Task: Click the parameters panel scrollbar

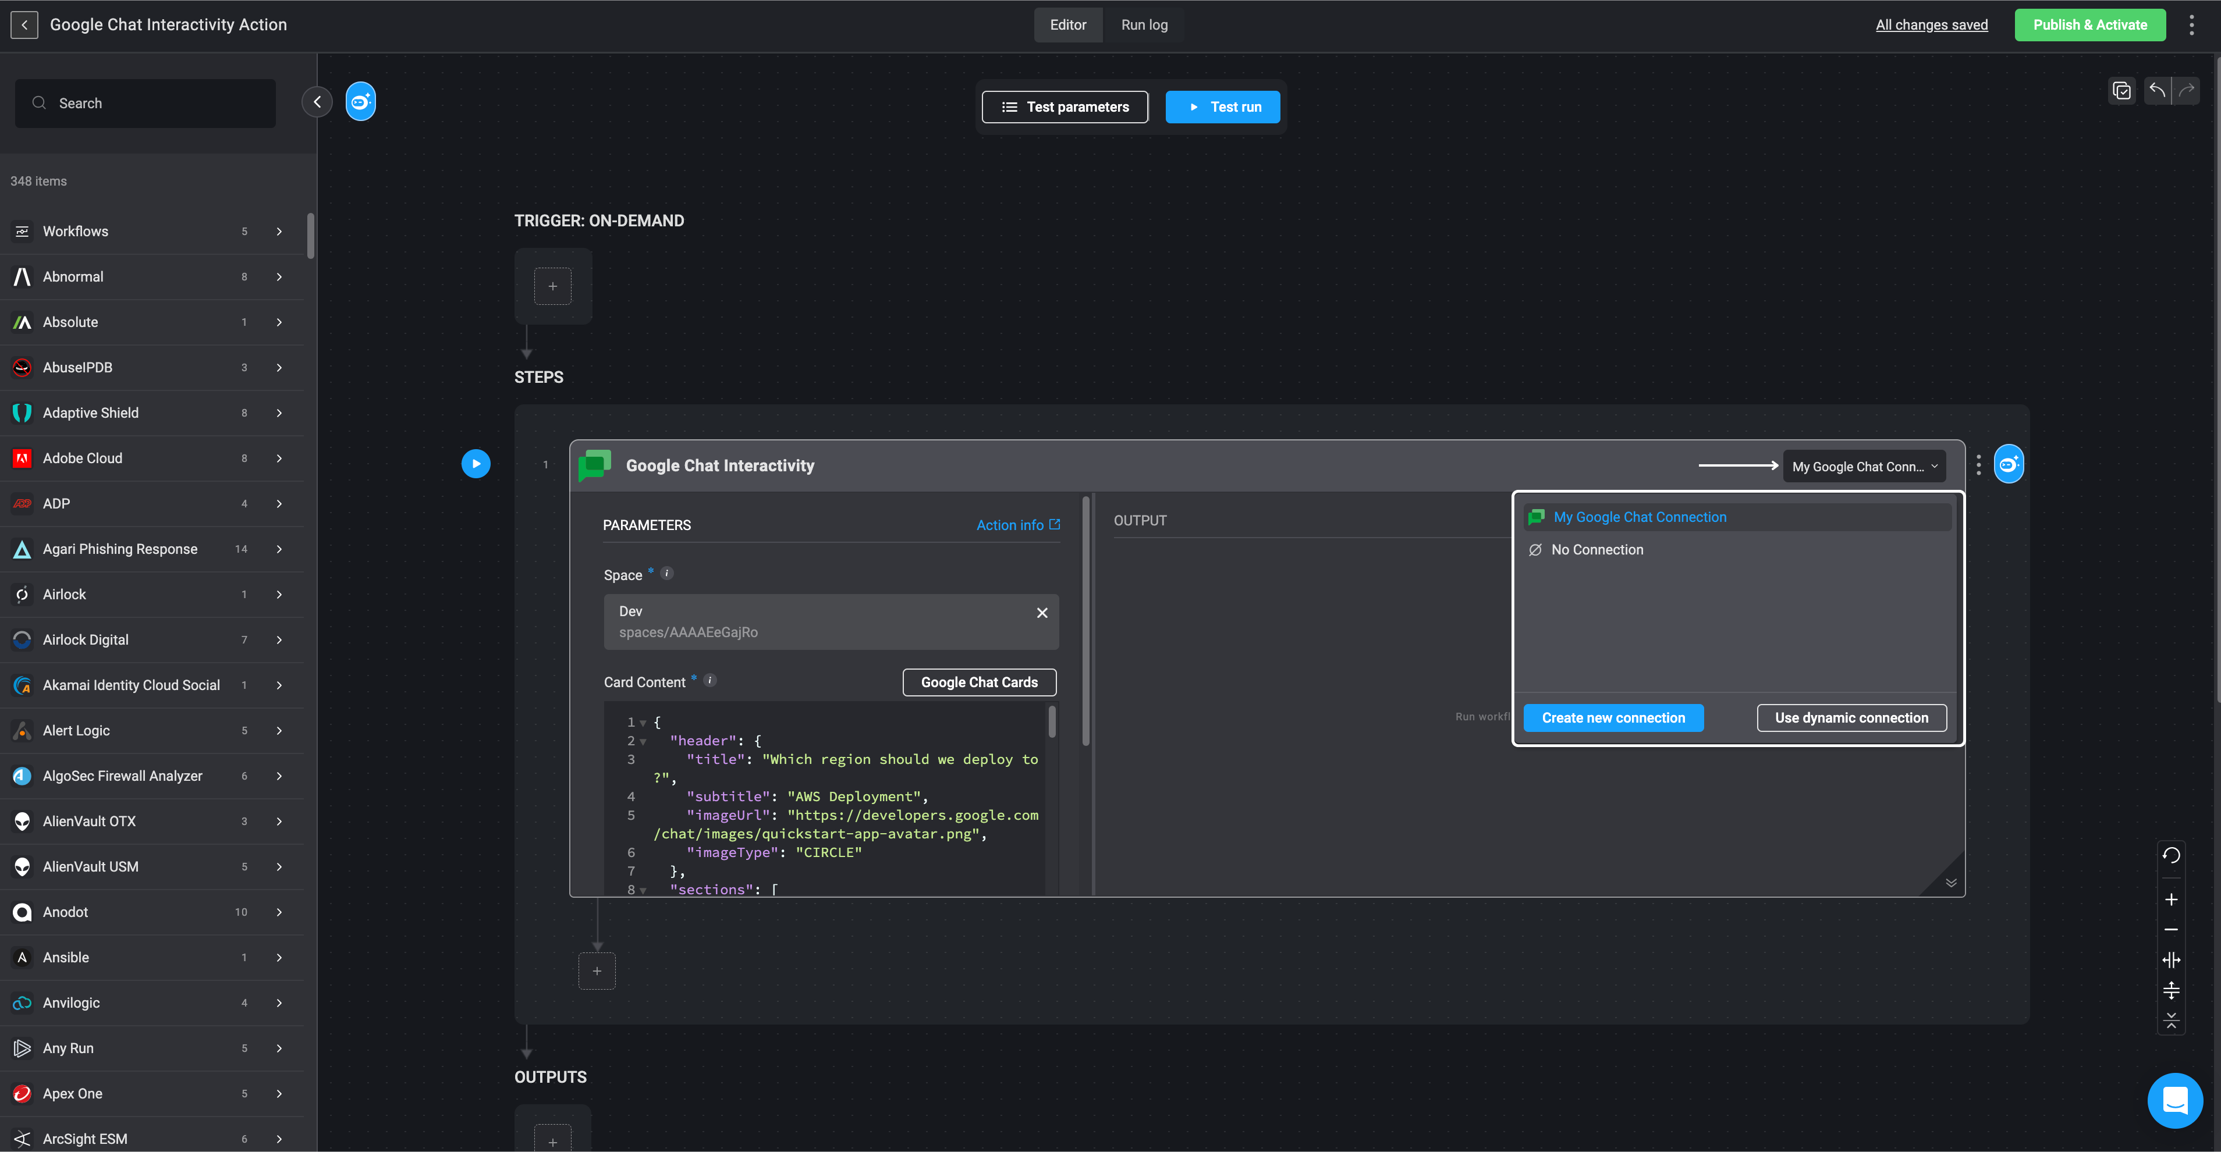Action: coord(1085,620)
